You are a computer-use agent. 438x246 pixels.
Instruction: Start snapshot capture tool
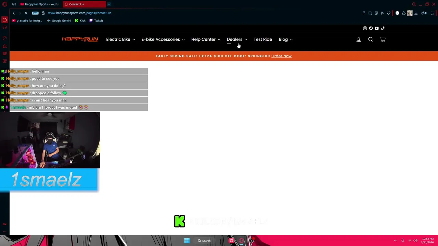(x=370, y=13)
